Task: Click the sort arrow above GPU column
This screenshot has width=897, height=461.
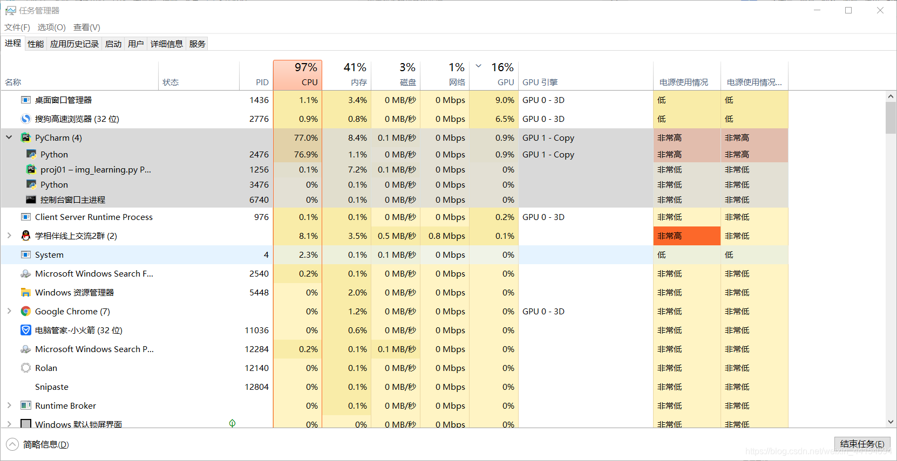Action: click(x=478, y=66)
